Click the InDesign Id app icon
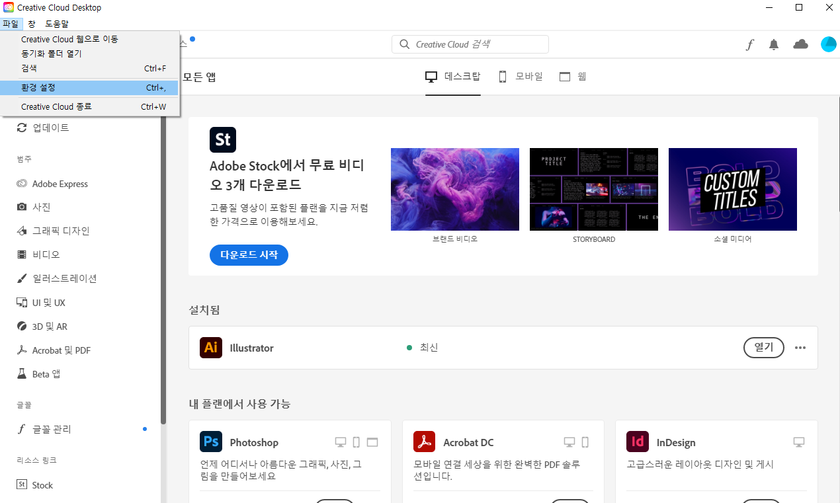This screenshot has width=840, height=503. click(x=638, y=442)
